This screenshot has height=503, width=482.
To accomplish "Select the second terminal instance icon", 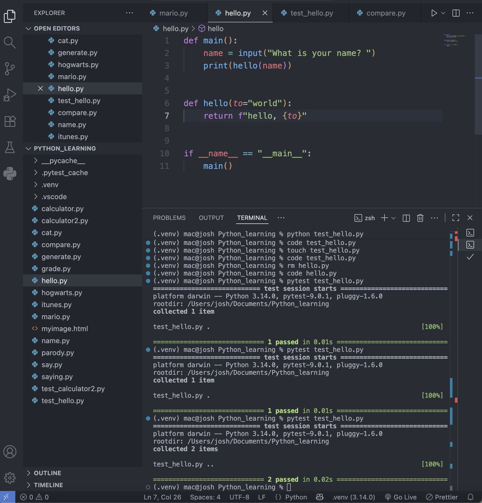I will click(x=470, y=245).
